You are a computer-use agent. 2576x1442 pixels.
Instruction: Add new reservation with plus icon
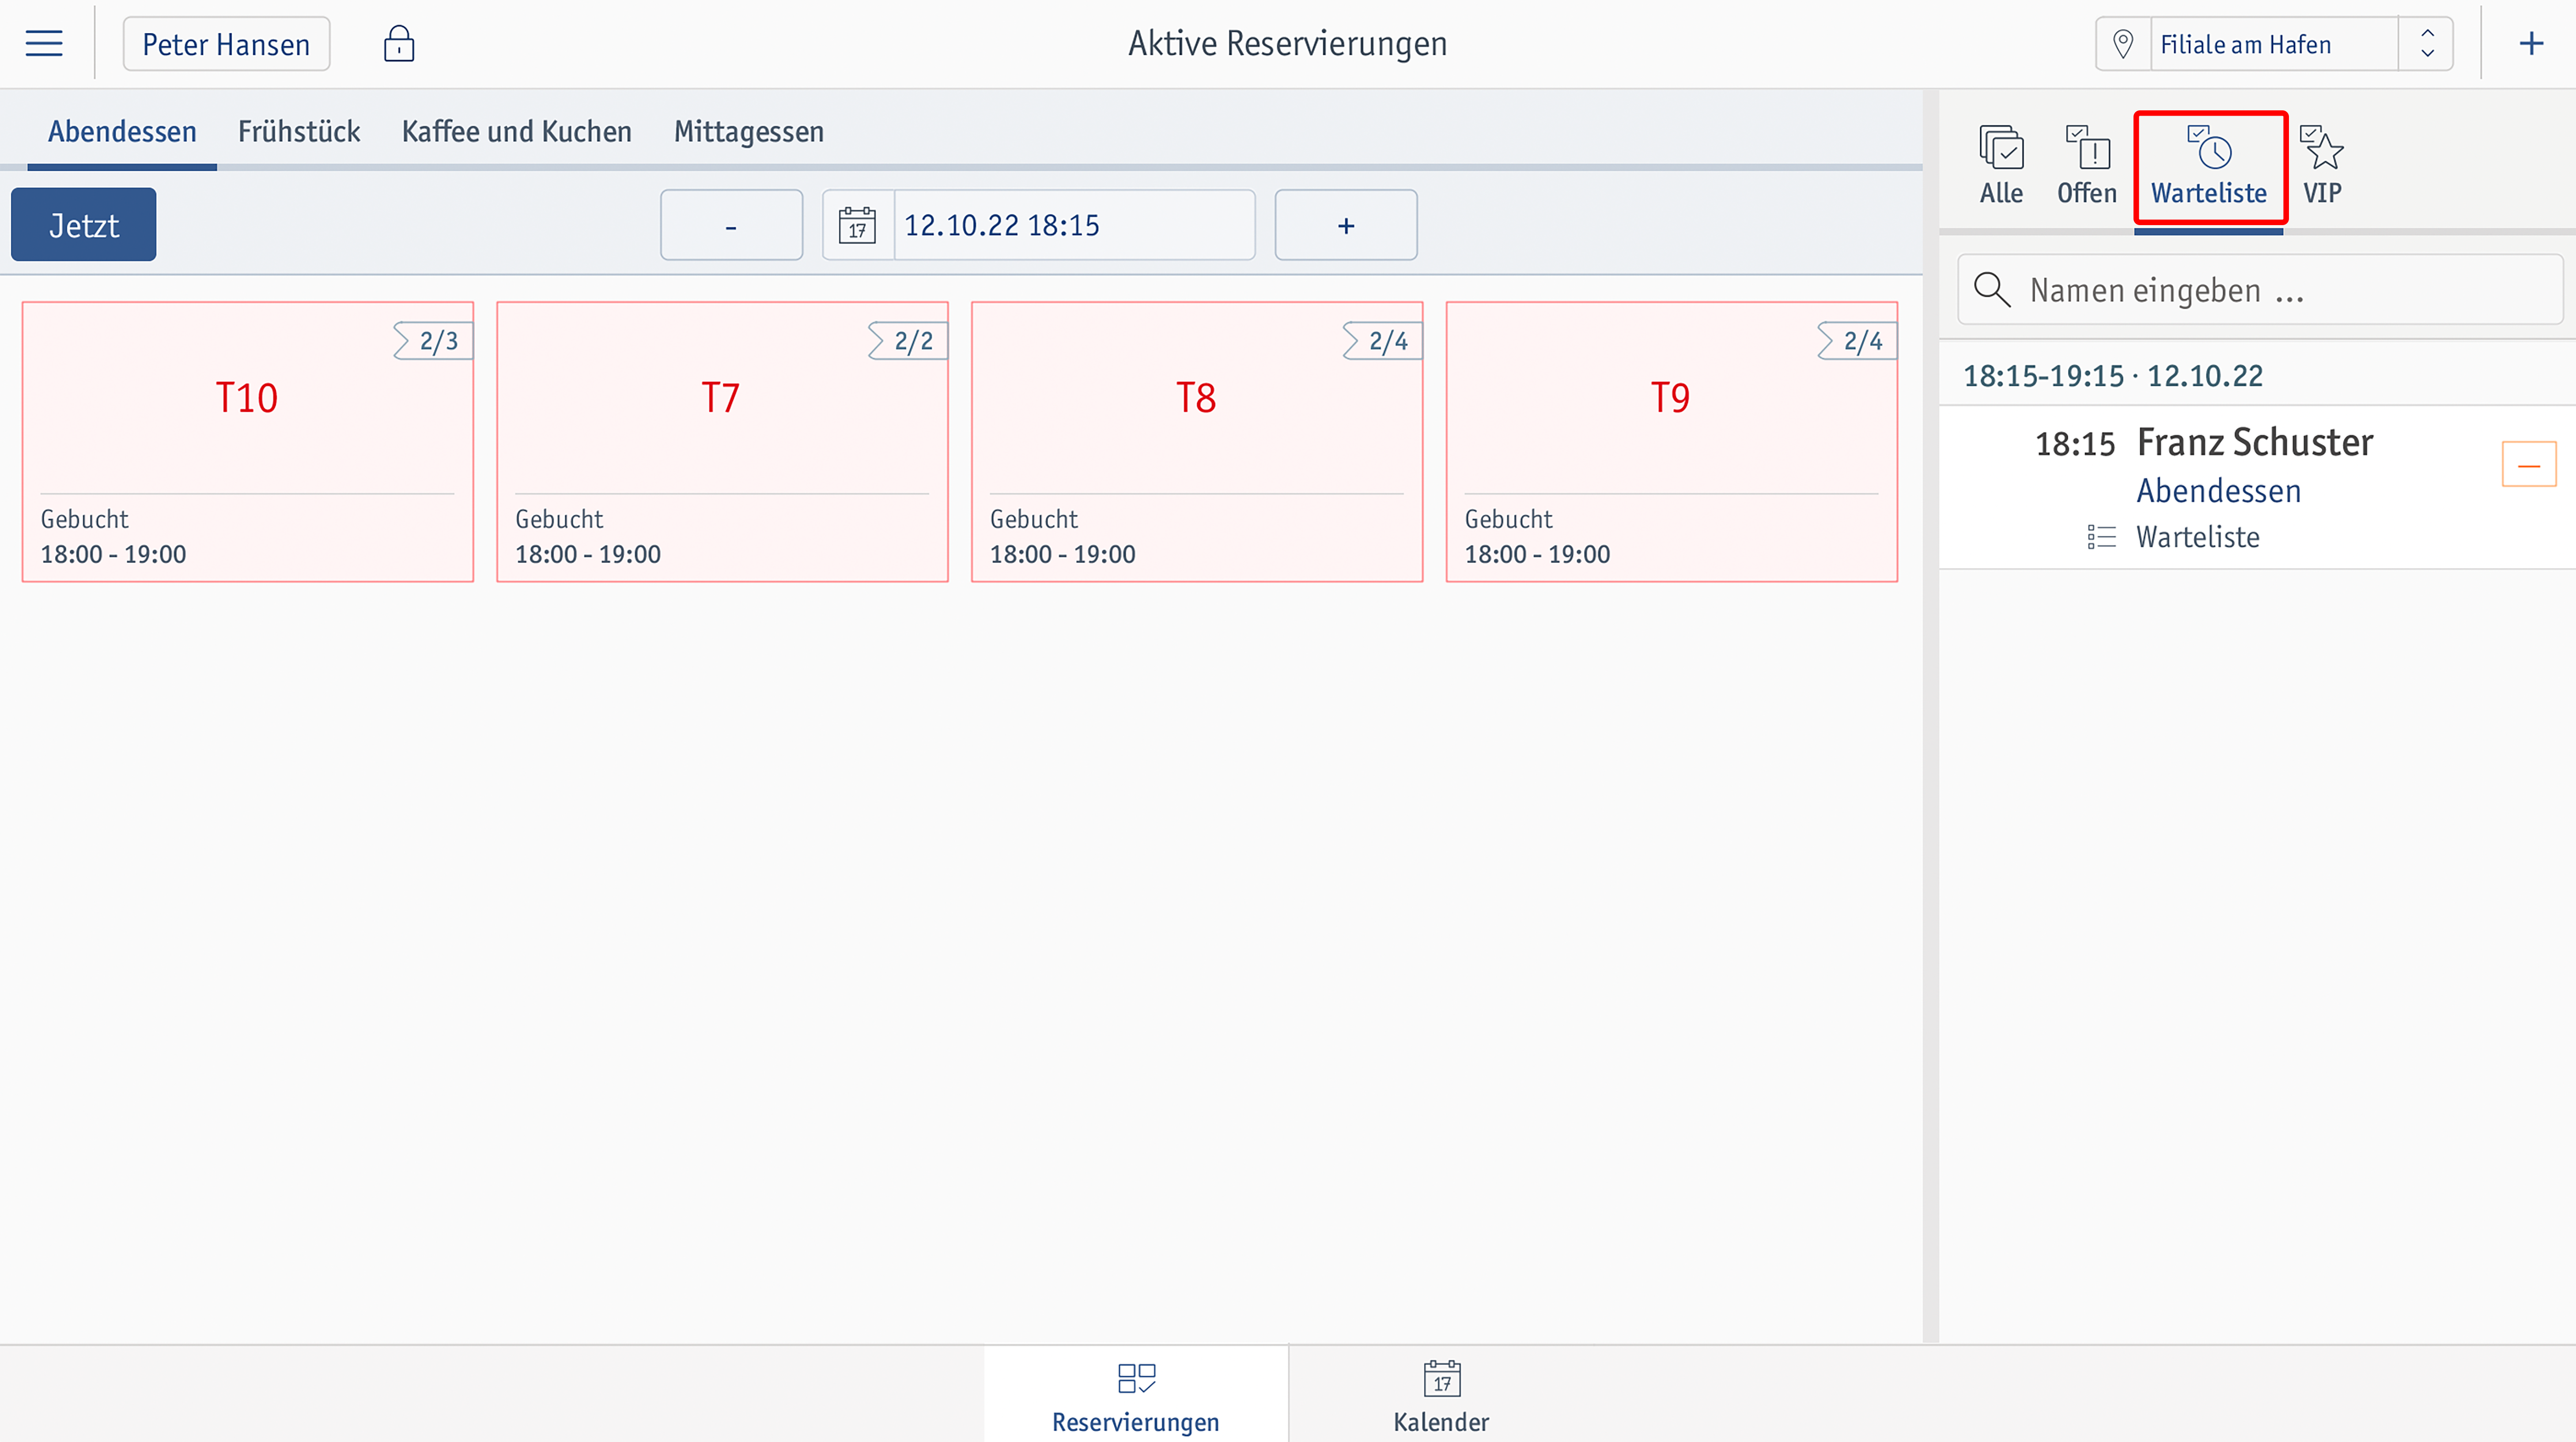click(2531, 43)
